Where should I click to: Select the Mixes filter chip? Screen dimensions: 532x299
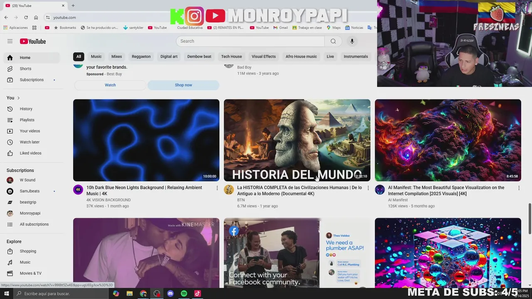(117, 56)
